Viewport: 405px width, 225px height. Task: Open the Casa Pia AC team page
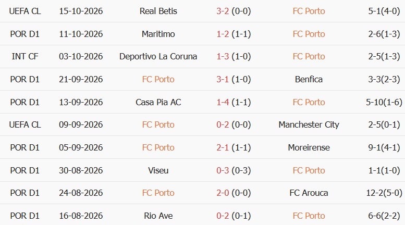158,102
